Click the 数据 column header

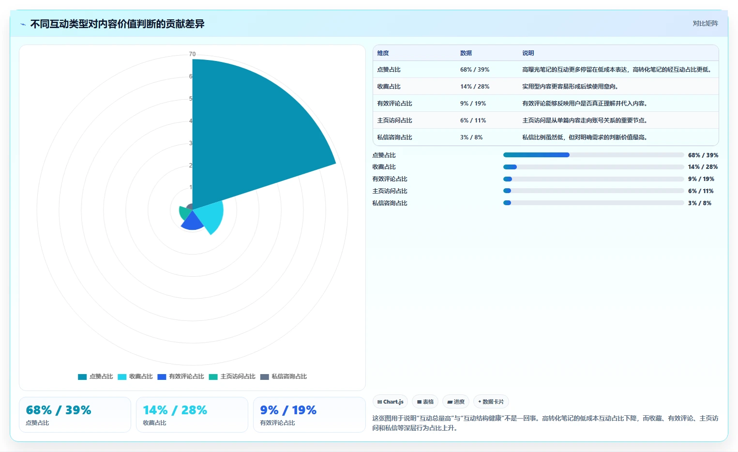click(x=466, y=53)
